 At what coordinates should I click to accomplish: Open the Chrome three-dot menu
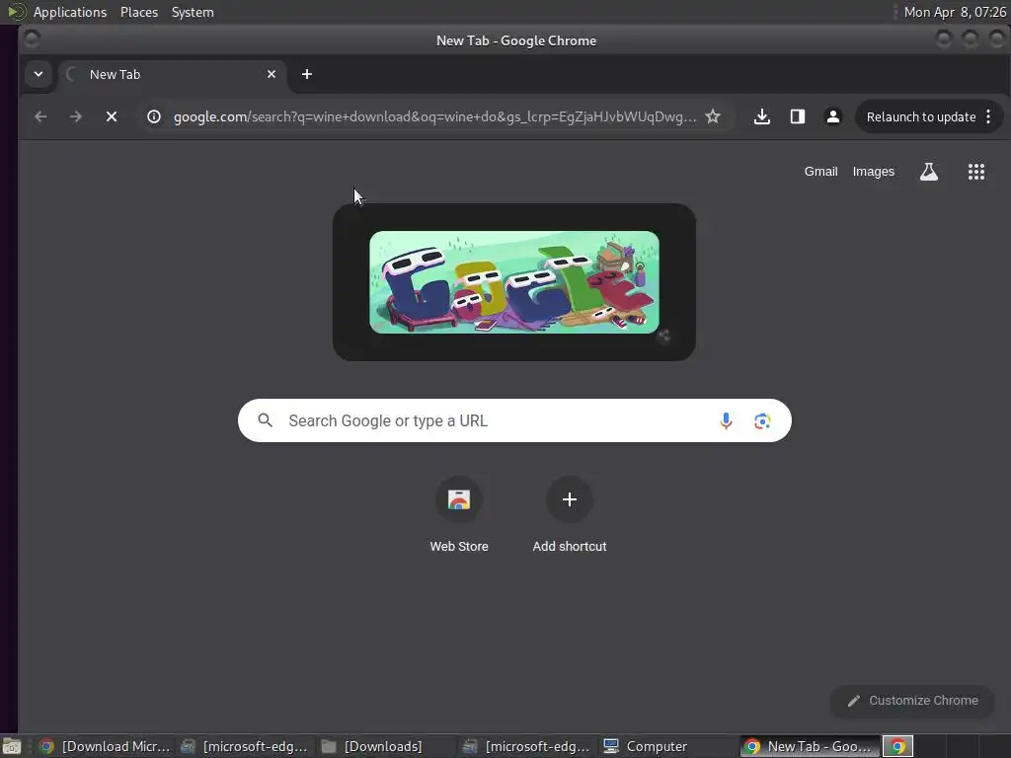(x=988, y=116)
